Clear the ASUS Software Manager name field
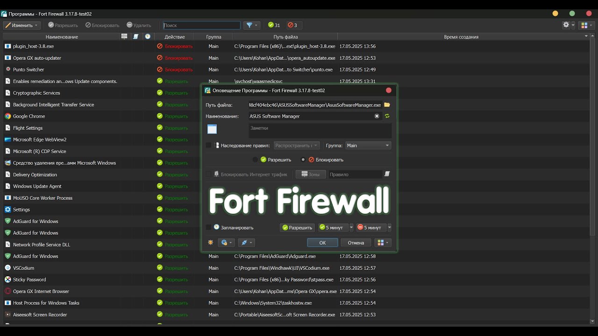The width and height of the screenshot is (598, 336). coord(377,116)
